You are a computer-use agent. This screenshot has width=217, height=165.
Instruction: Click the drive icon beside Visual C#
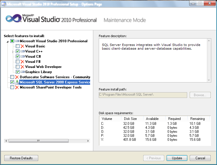pos(22,57)
